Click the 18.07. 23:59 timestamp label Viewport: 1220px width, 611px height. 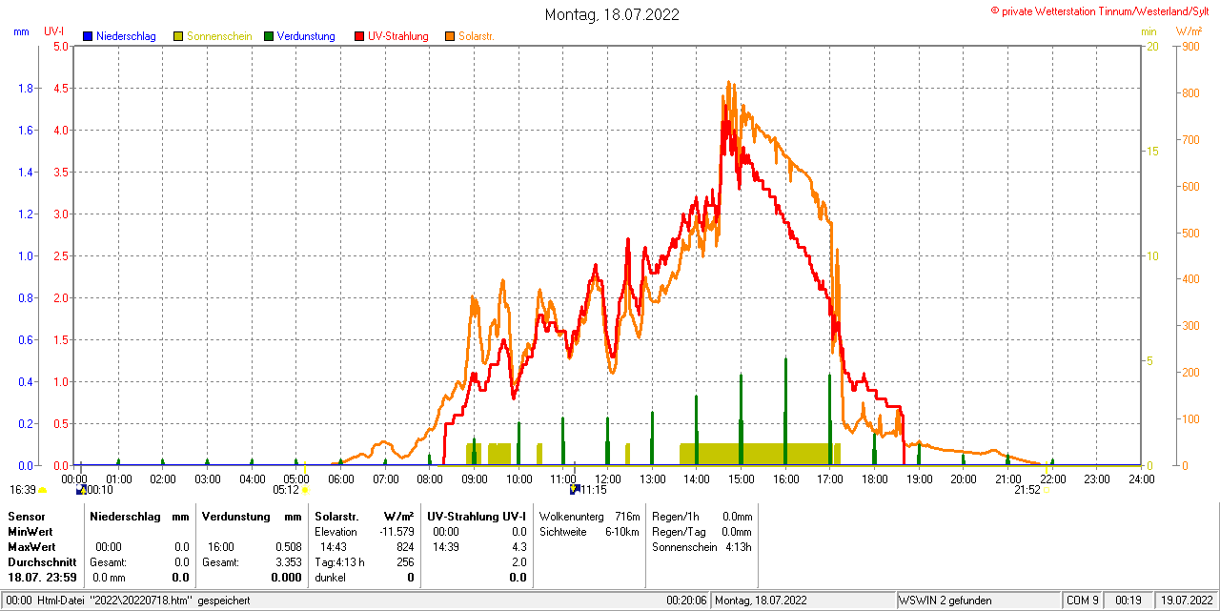click(x=42, y=578)
